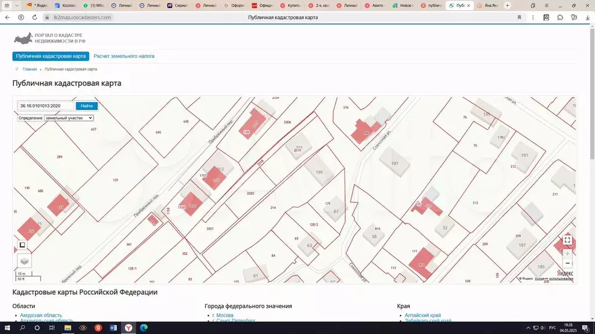Click land parcel labeled 2021 on map
Viewport: 595px width, 334px height.
[x=210, y=228]
